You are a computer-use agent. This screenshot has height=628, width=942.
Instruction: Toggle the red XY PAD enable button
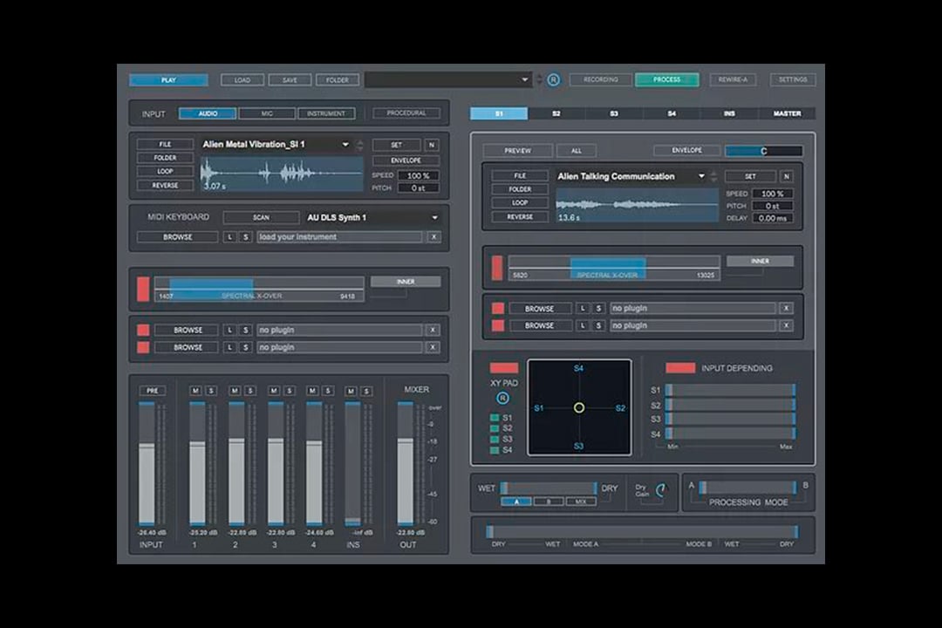click(x=503, y=368)
